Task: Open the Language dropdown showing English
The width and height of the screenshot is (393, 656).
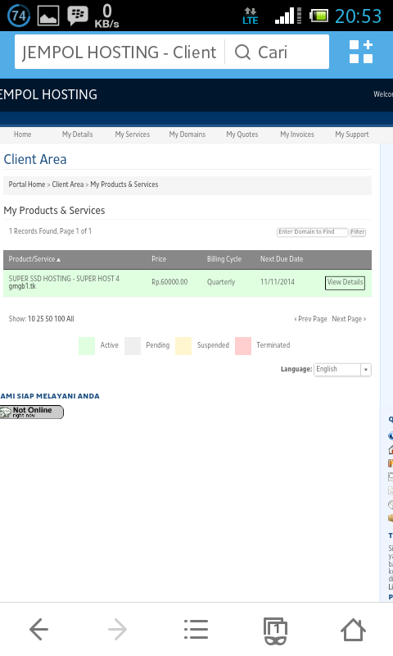Action: 342,370
